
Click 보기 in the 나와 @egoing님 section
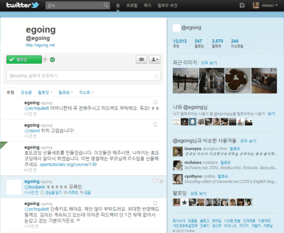[271, 113]
